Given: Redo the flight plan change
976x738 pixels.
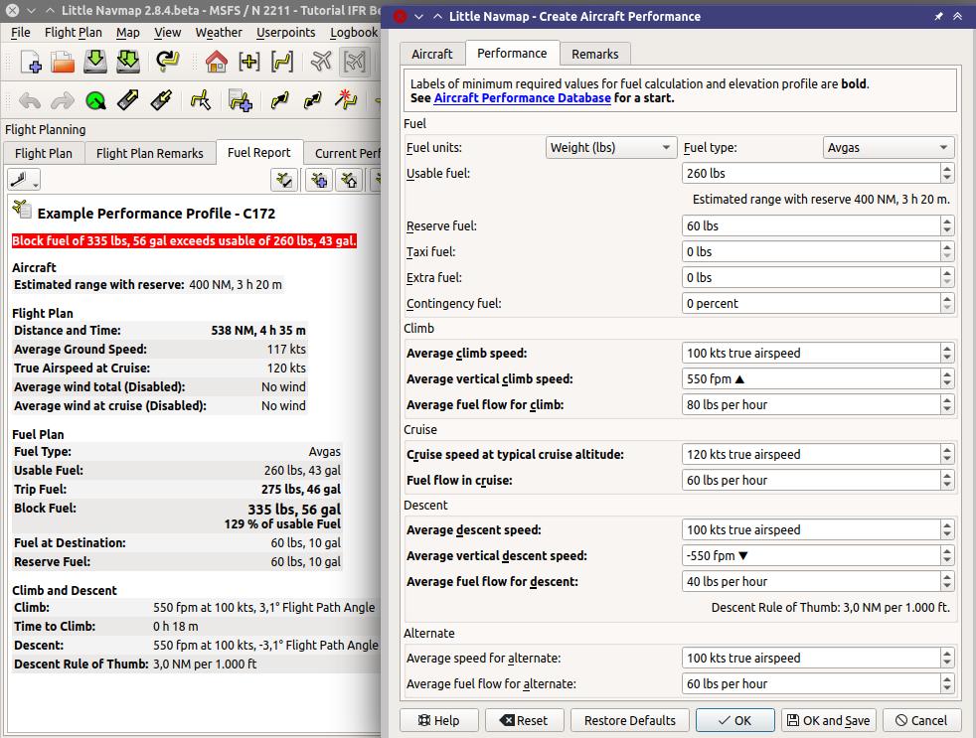Looking at the screenshot, I should [63, 100].
